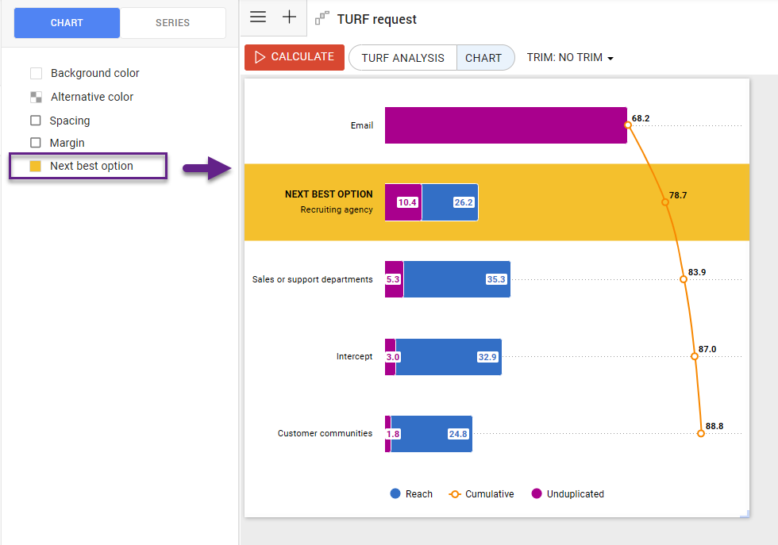Switch to TURF Analysis view
Image resolution: width=778 pixels, height=545 pixels.
click(402, 58)
